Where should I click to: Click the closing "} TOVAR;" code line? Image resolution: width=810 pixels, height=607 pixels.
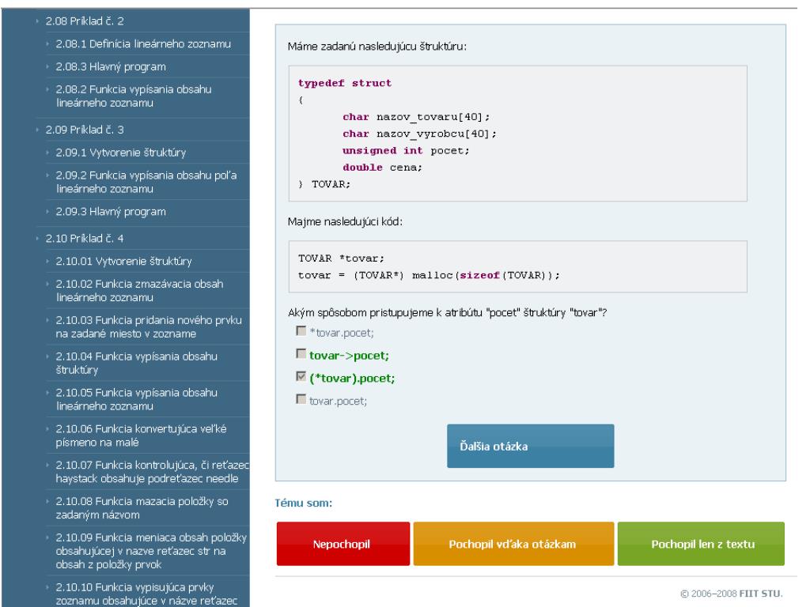click(324, 184)
